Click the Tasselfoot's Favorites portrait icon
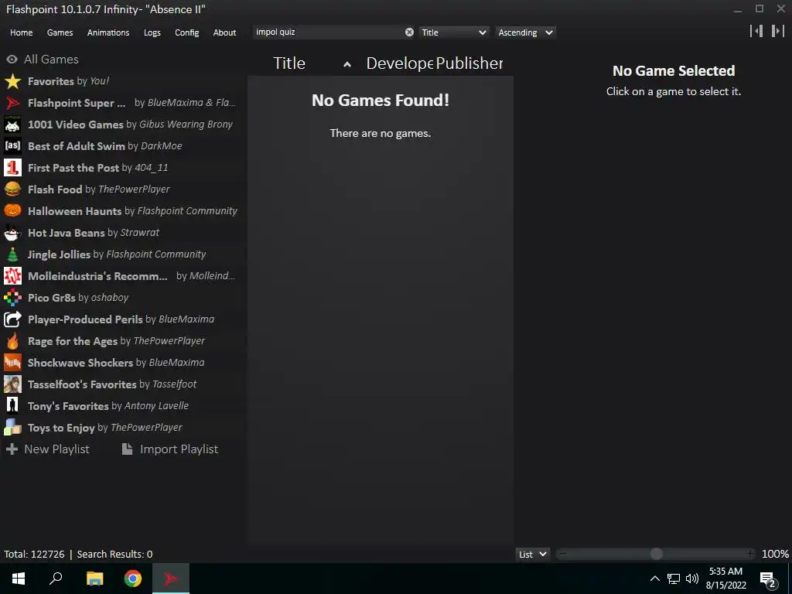This screenshot has width=792, height=594. coord(12,384)
